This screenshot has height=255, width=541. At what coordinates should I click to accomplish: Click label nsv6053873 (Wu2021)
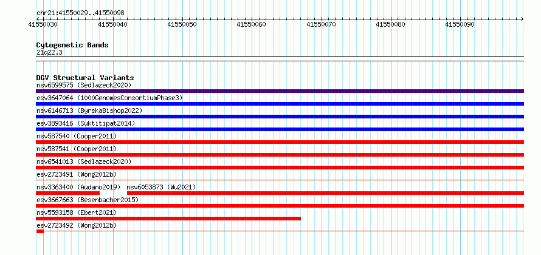click(x=161, y=187)
